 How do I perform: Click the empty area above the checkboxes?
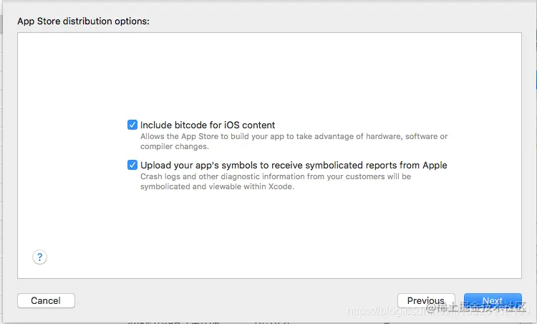click(x=268, y=72)
